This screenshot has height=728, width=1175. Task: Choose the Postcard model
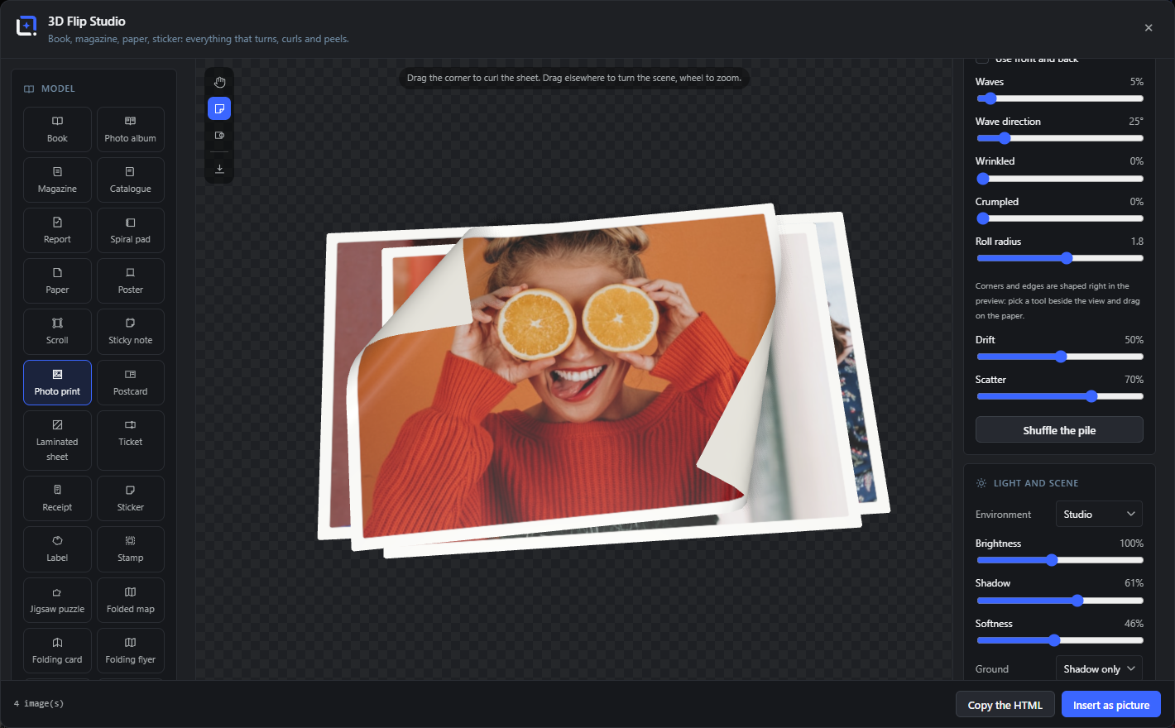131,383
